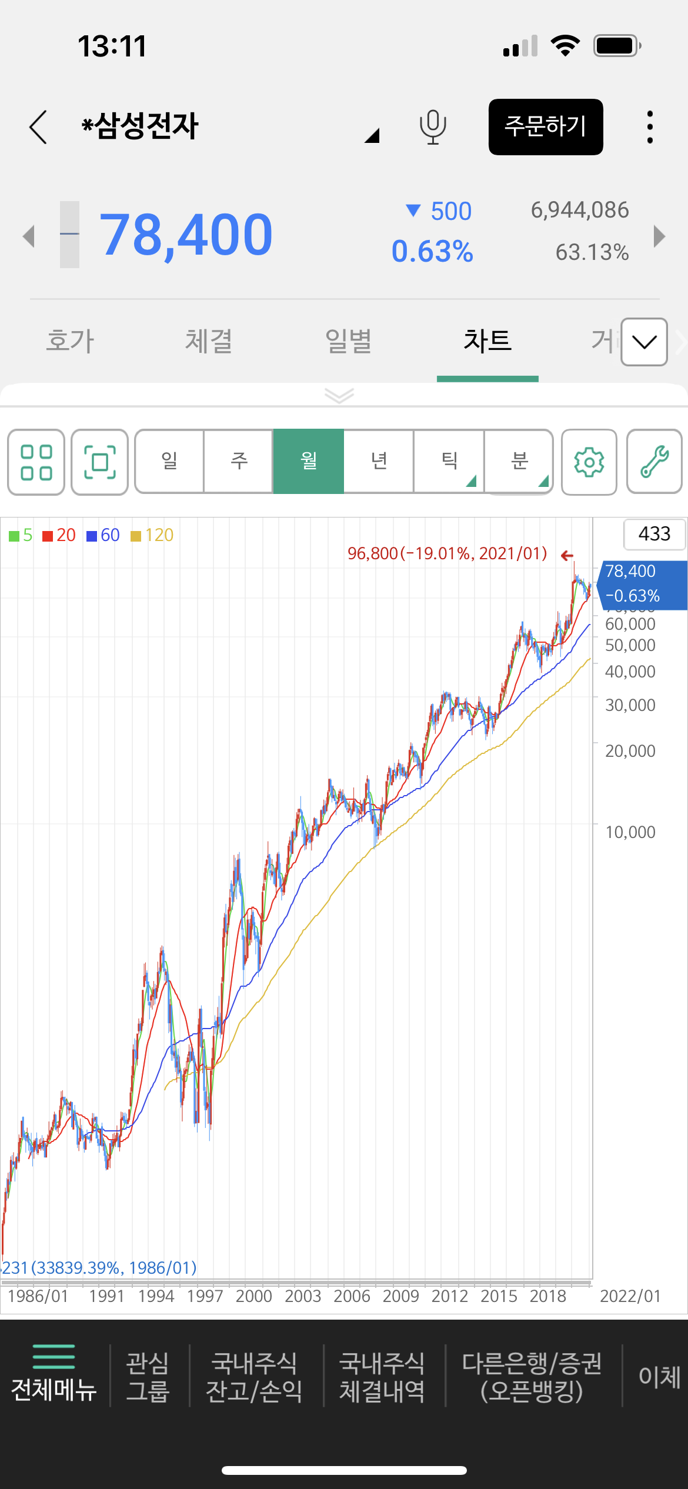Tap the 231 low price annotation

[99, 1268]
